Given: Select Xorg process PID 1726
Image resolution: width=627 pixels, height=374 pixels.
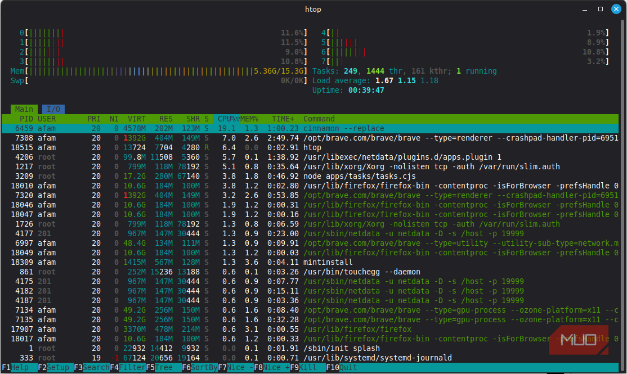Looking at the screenshot, I should click(310, 224).
